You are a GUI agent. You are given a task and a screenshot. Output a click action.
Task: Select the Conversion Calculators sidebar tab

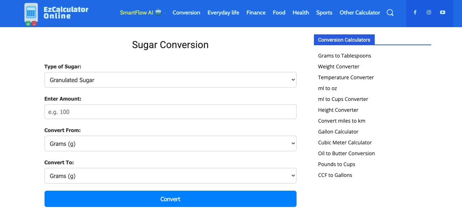pyautogui.click(x=344, y=40)
